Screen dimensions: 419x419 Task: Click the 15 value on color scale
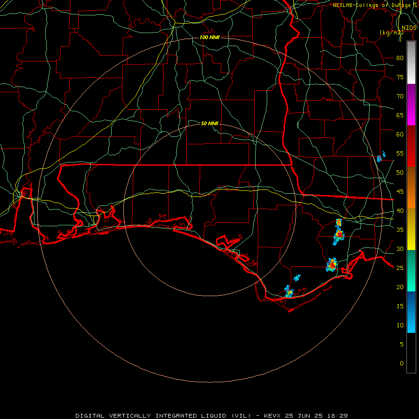pos(400,306)
